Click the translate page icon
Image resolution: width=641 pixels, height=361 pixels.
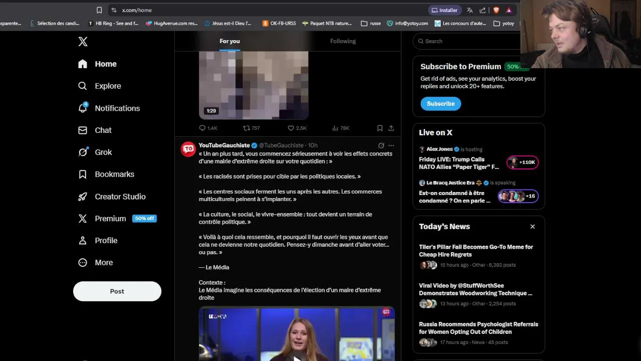(x=470, y=10)
